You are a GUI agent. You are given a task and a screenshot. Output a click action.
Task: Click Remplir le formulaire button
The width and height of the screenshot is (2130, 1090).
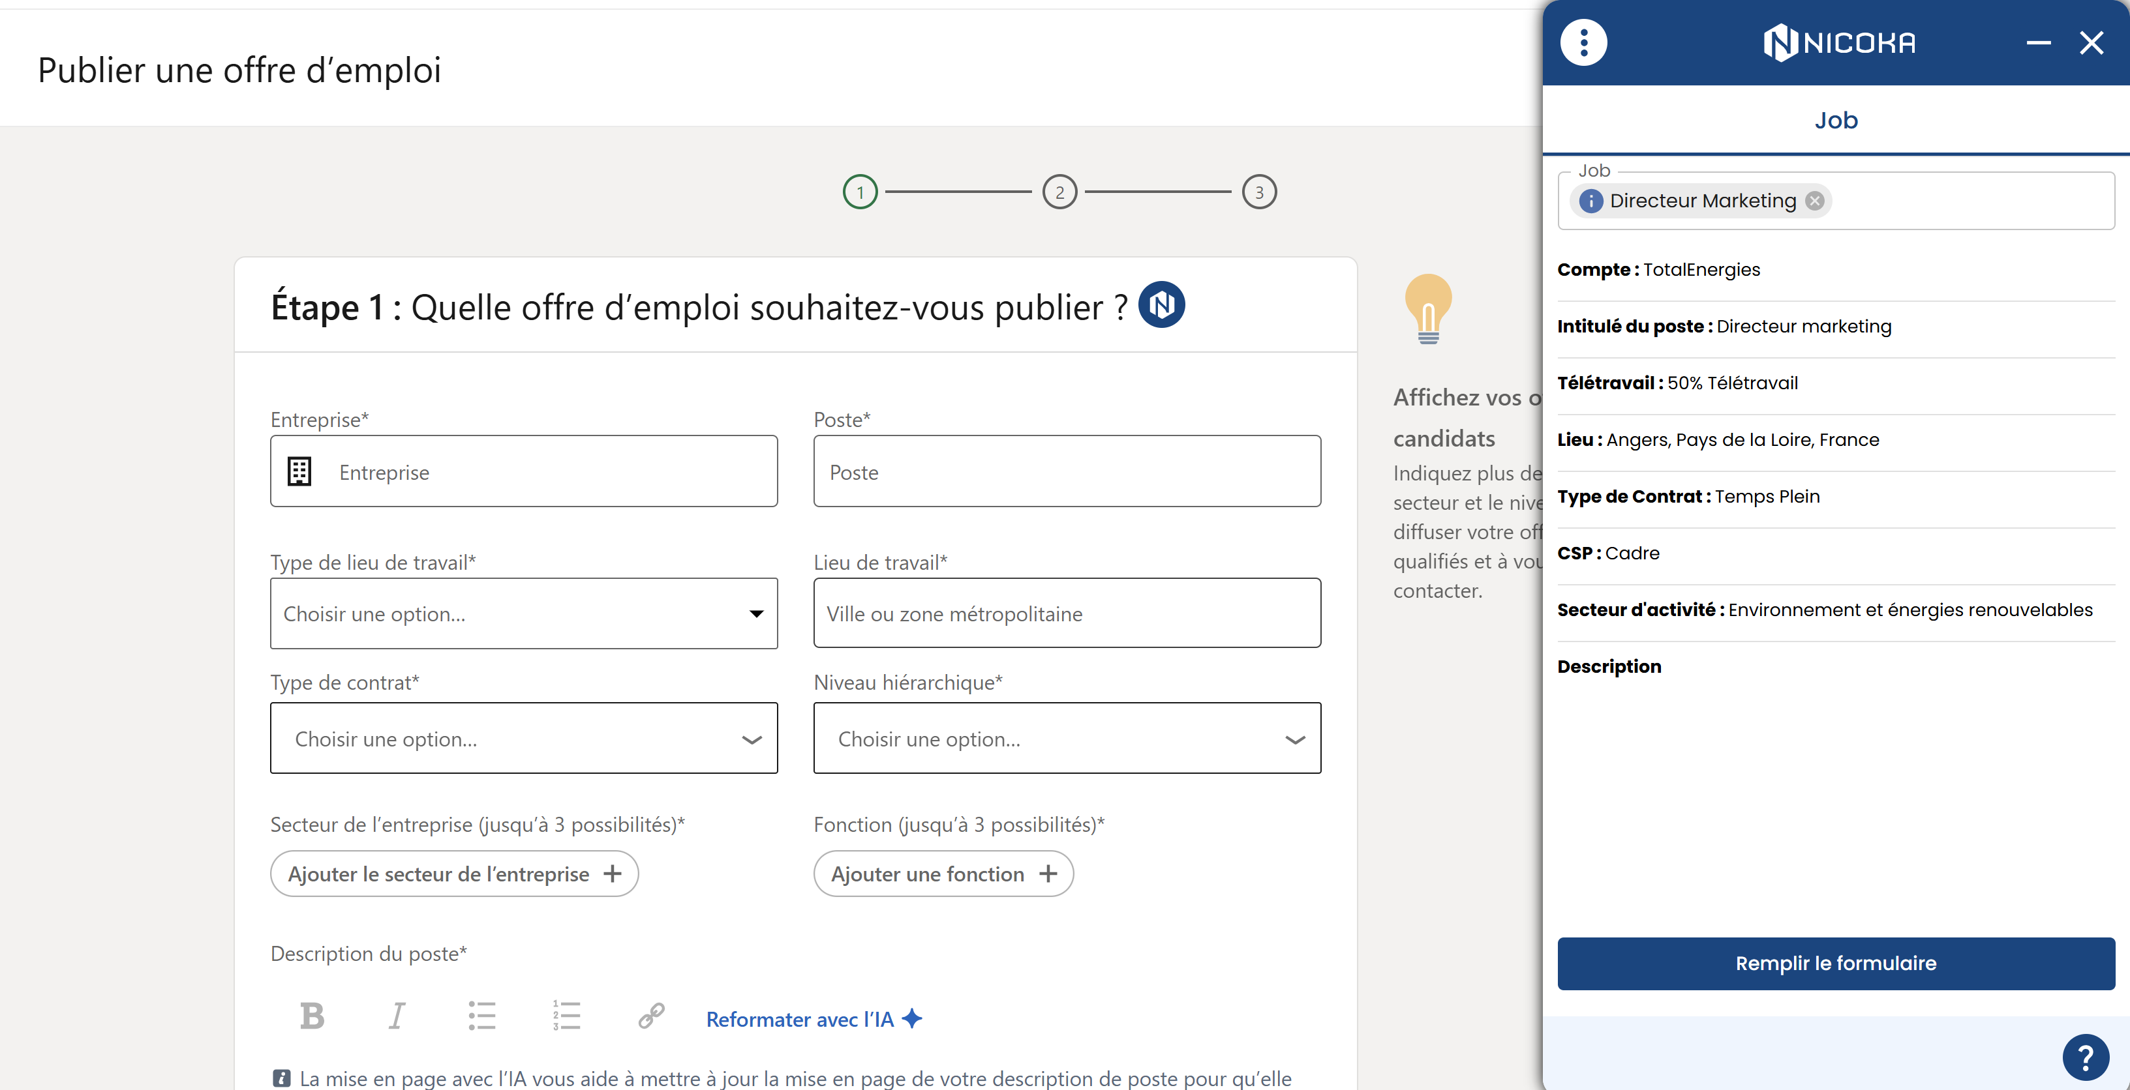pyautogui.click(x=1836, y=964)
